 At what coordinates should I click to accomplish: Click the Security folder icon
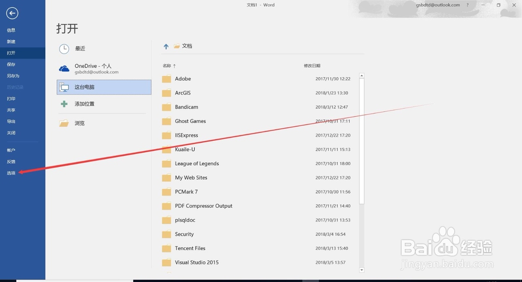pyautogui.click(x=167, y=235)
